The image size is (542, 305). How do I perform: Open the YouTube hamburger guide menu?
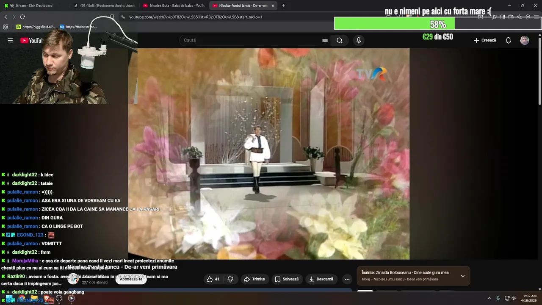pyautogui.click(x=10, y=40)
